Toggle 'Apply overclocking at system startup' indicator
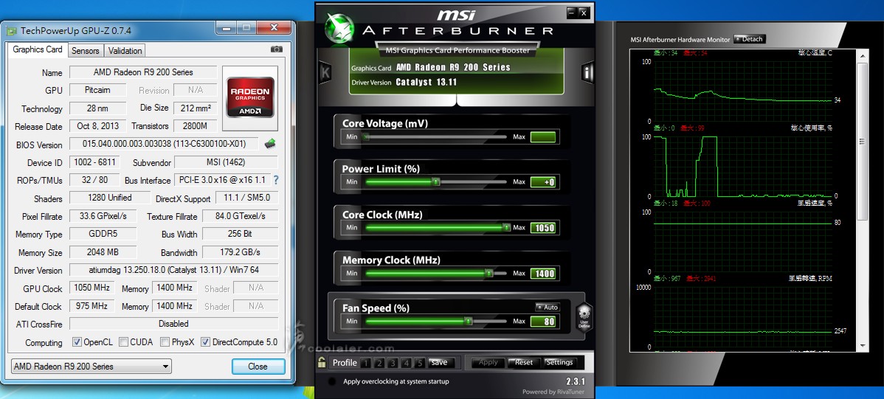Image resolution: width=884 pixels, height=399 pixels. point(333,381)
